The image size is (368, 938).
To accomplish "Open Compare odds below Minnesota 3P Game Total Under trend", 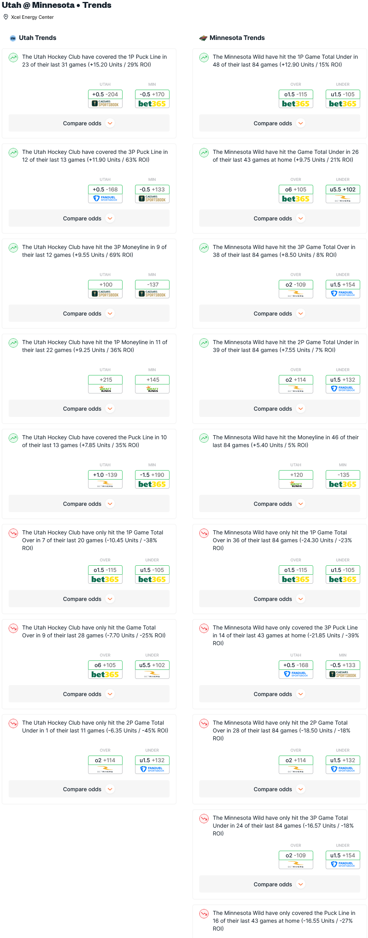I will click(280, 884).
